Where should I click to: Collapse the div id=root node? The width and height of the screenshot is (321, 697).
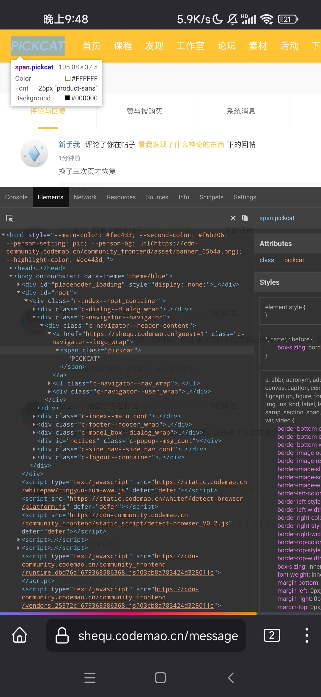[x=19, y=293]
